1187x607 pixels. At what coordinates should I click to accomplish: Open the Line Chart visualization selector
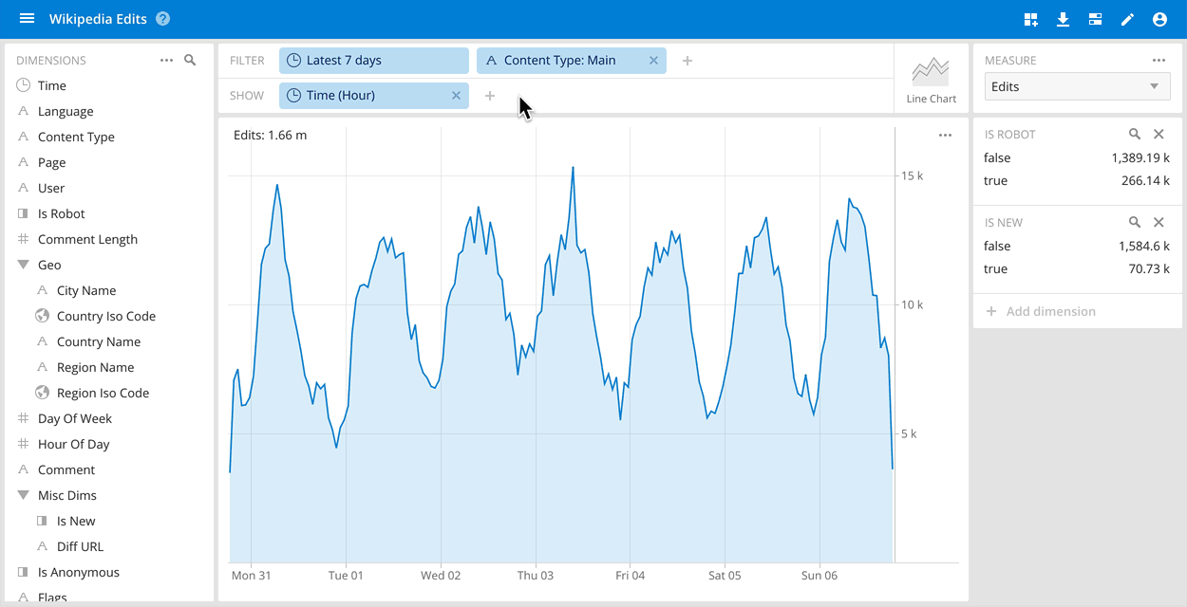click(x=931, y=79)
